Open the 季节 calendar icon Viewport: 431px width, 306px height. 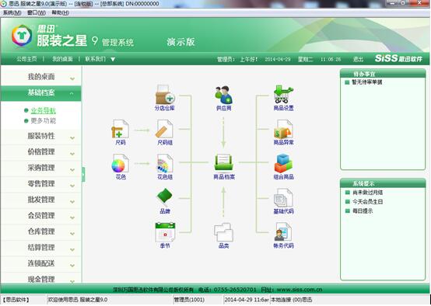click(165, 232)
